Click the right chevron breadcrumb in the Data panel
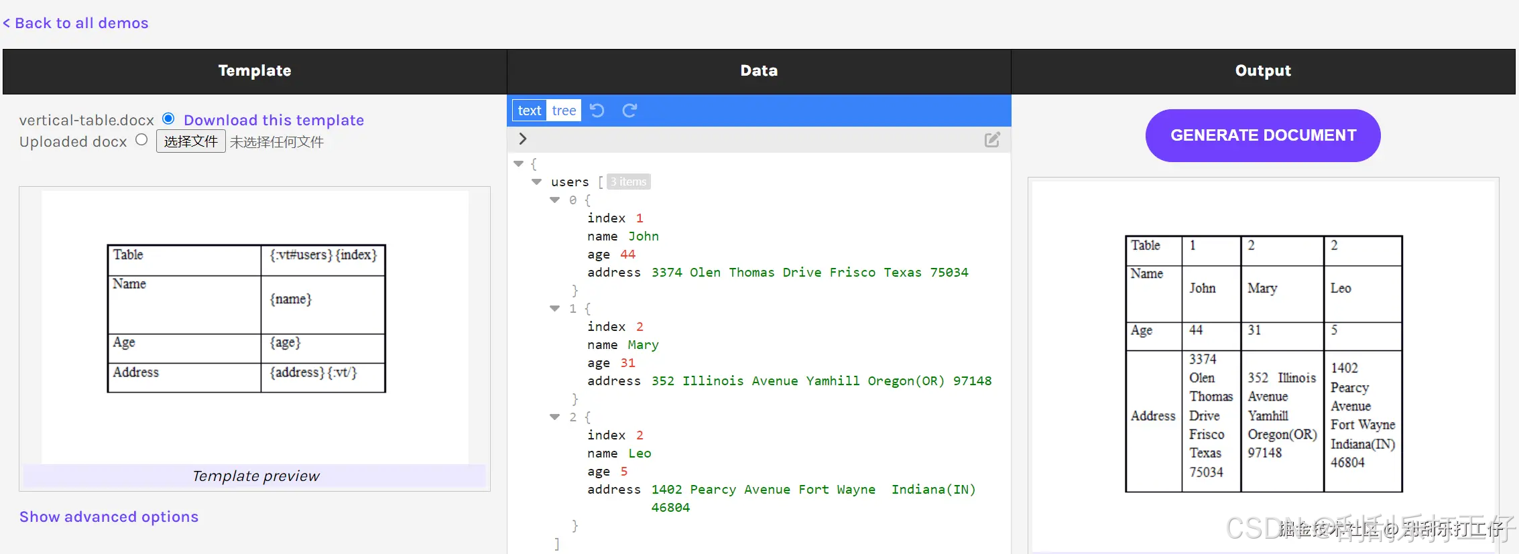Viewport: 1519px width, 554px height. point(523,139)
